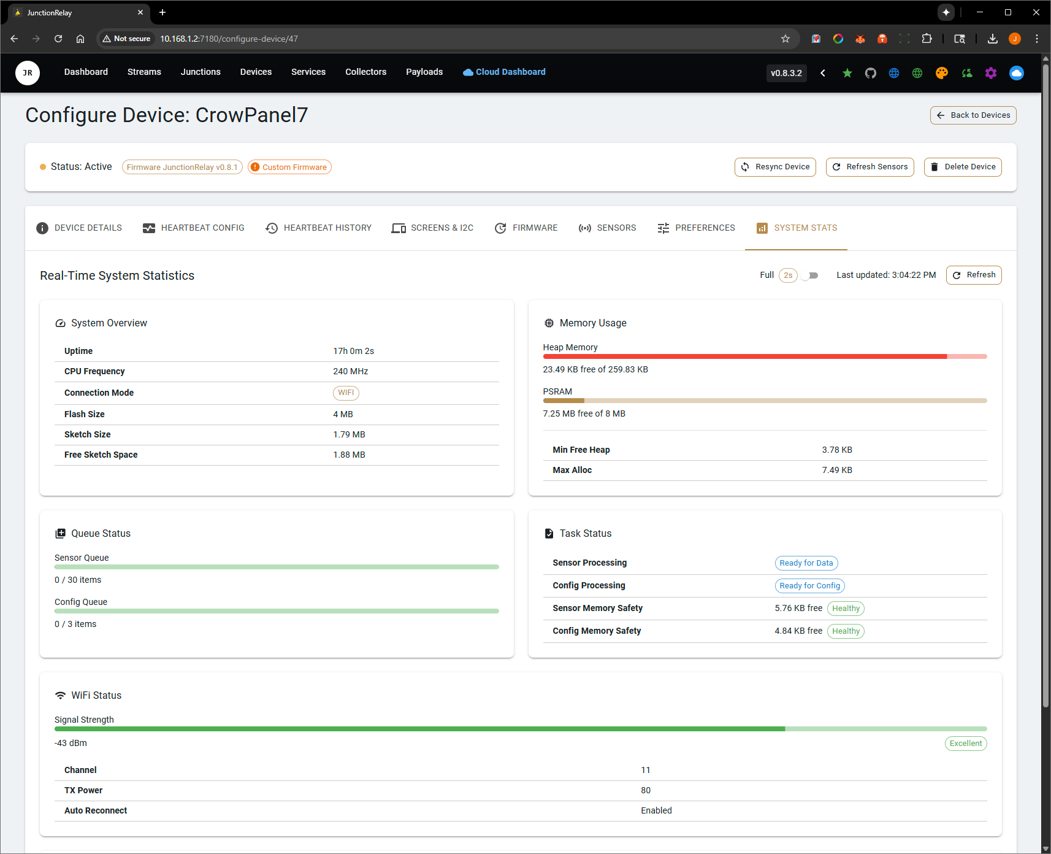1051x854 pixels.
Task: Open the Heartbeat History tab
Action: point(319,228)
